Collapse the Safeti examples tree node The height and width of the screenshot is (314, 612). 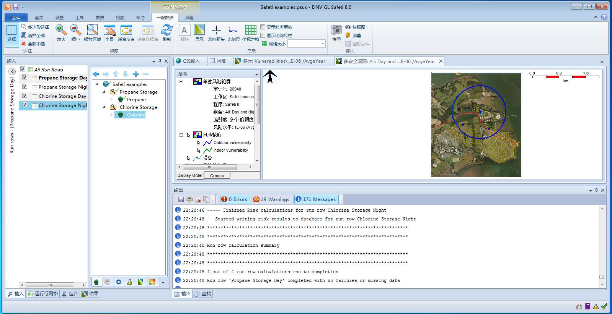click(x=97, y=84)
